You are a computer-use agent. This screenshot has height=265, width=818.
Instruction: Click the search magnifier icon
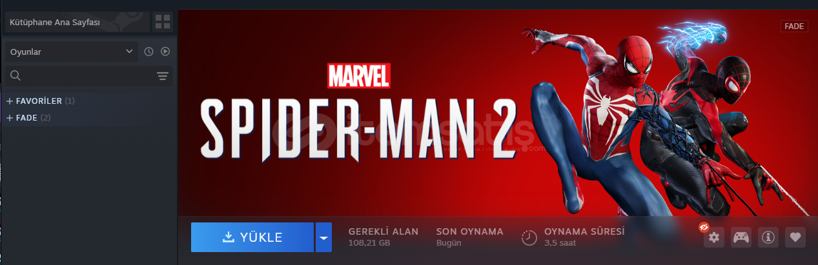16,76
